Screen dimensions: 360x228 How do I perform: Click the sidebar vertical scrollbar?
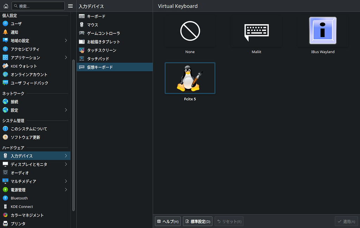pyautogui.click(x=73, y=135)
